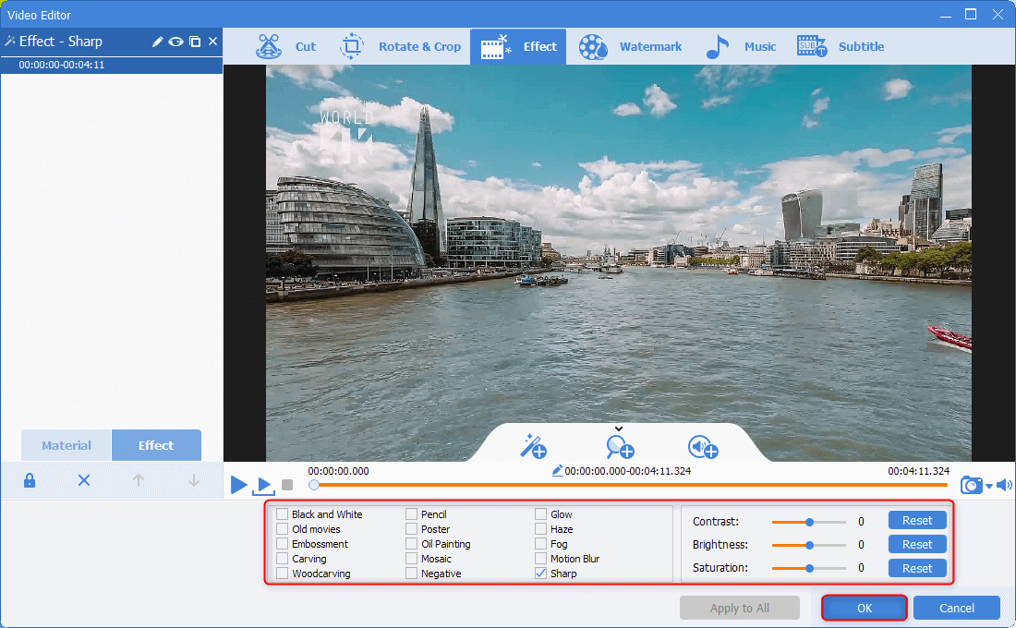Screen dimensions: 1016x628
Task: Click the zoom effect add icon
Action: tap(620, 447)
